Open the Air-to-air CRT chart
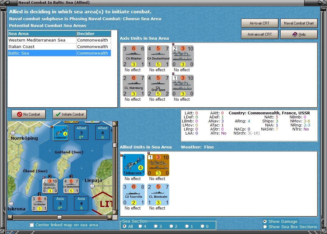 pyautogui.click(x=259, y=23)
